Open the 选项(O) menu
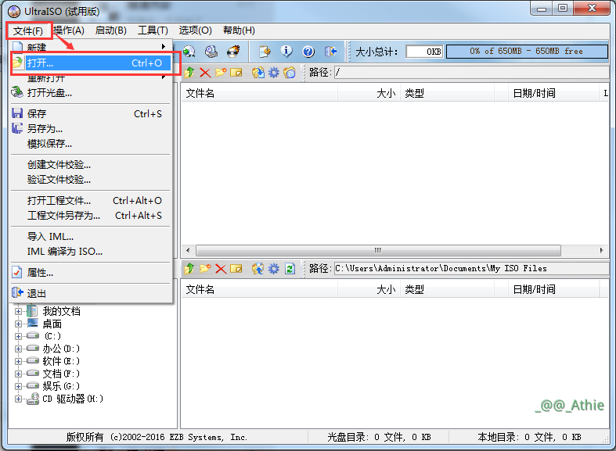Image resolution: width=616 pixels, height=451 pixels. pos(195,30)
